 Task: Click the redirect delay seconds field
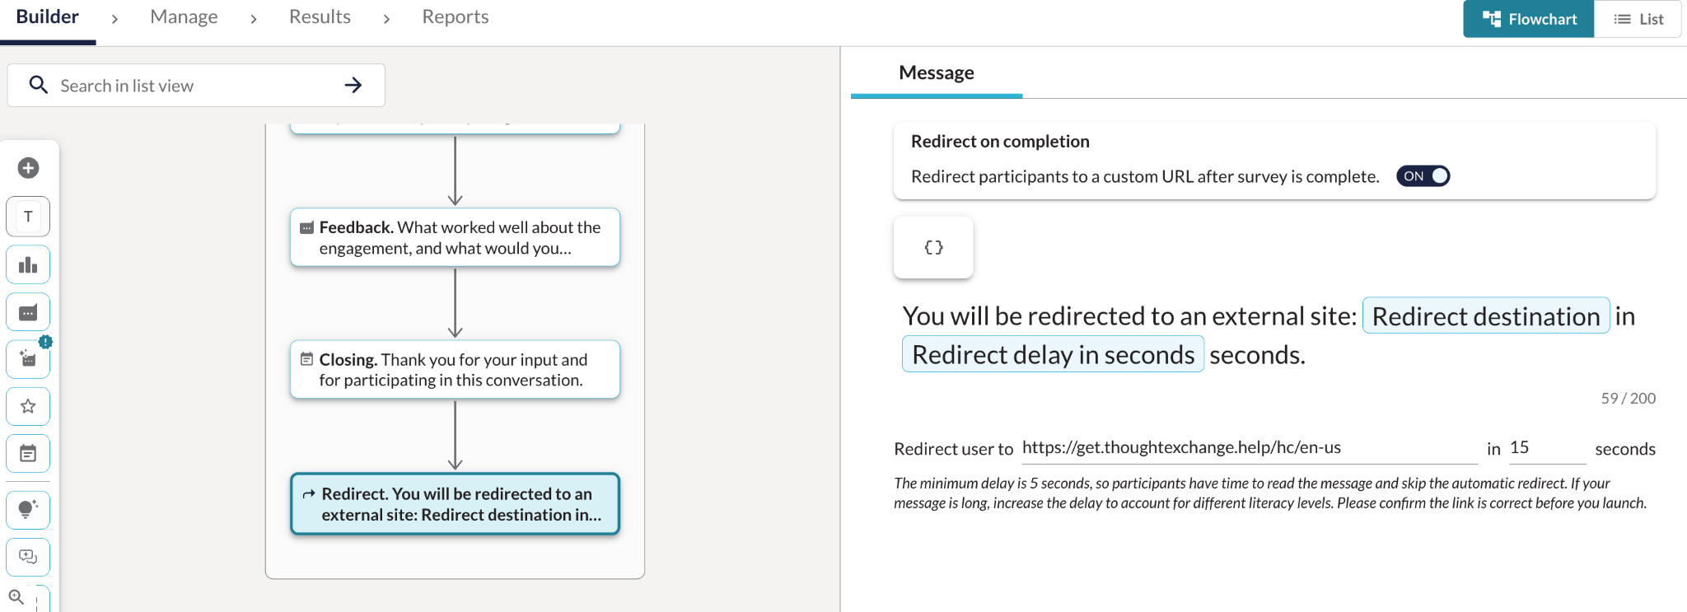click(1547, 447)
